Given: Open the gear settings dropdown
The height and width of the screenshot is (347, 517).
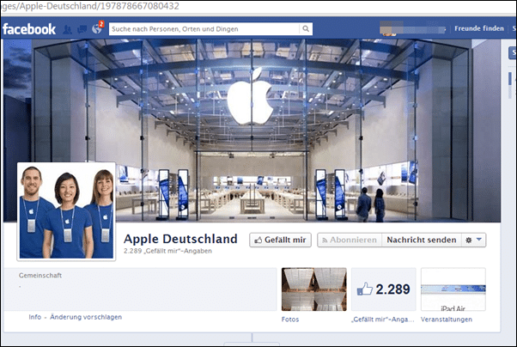Looking at the screenshot, I should (473, 240).
